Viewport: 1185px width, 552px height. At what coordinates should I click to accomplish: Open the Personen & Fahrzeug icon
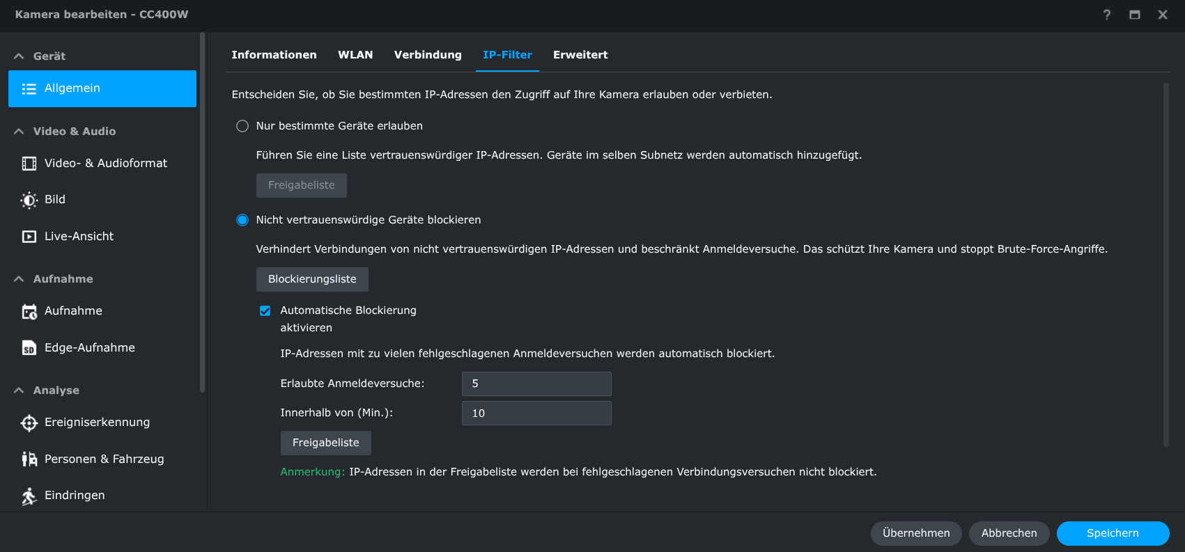29,459
